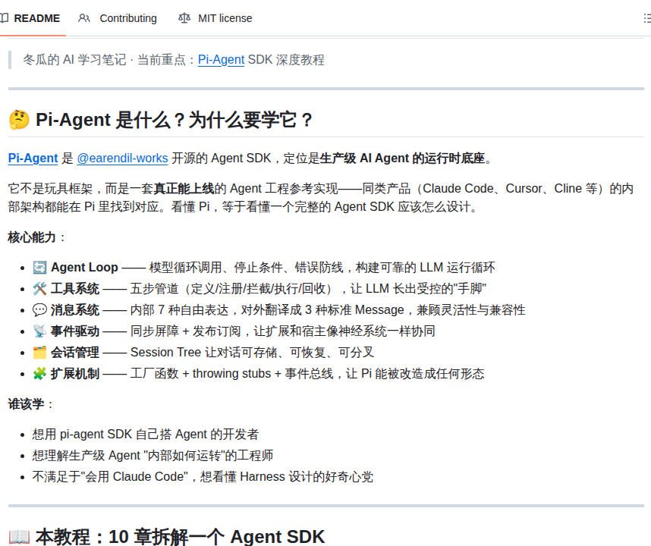Click the text 'Session Tree 让对话可存储、可恢复、可分叉'
Image resolution: width=651 pixels, height=546 pixels.
pyautogui.click(x=252, y=352)
